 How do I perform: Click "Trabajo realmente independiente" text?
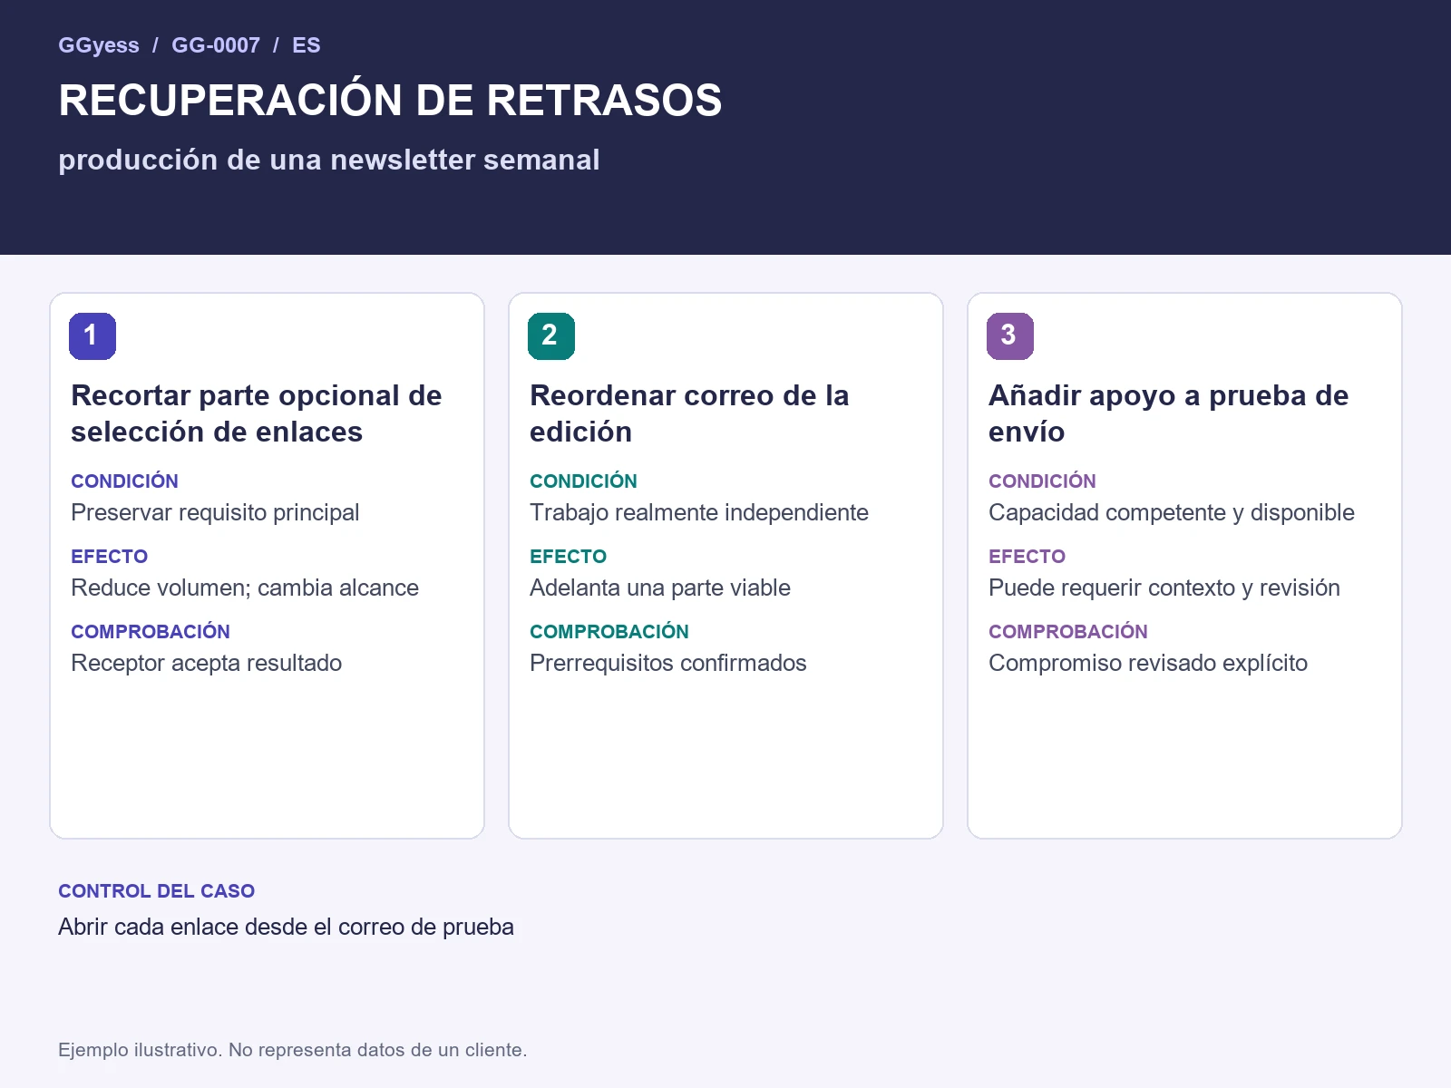[699, 513]
